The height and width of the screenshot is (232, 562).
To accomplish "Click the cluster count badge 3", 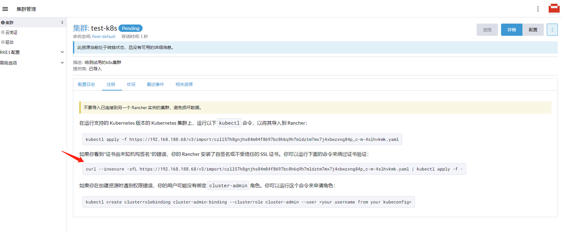I will coord(62,23).
